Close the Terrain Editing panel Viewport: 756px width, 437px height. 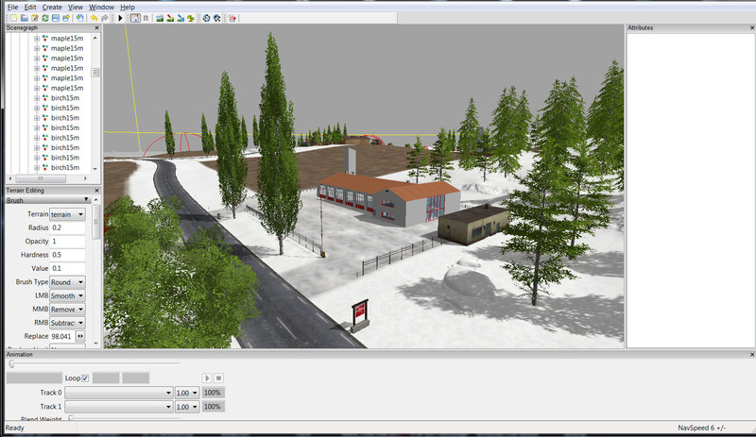click(97, 191)
